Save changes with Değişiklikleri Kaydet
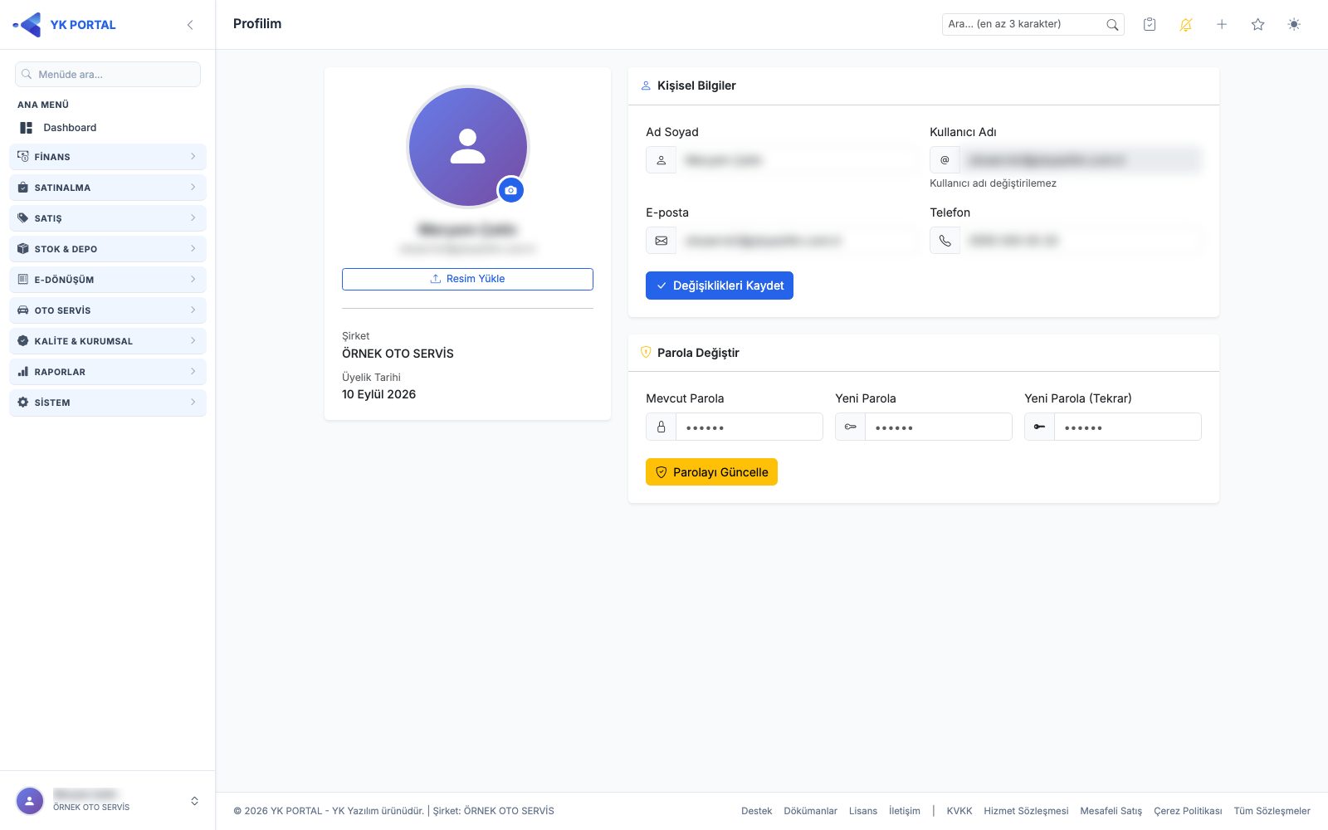Screen dimensions: 1328x830 720,286
